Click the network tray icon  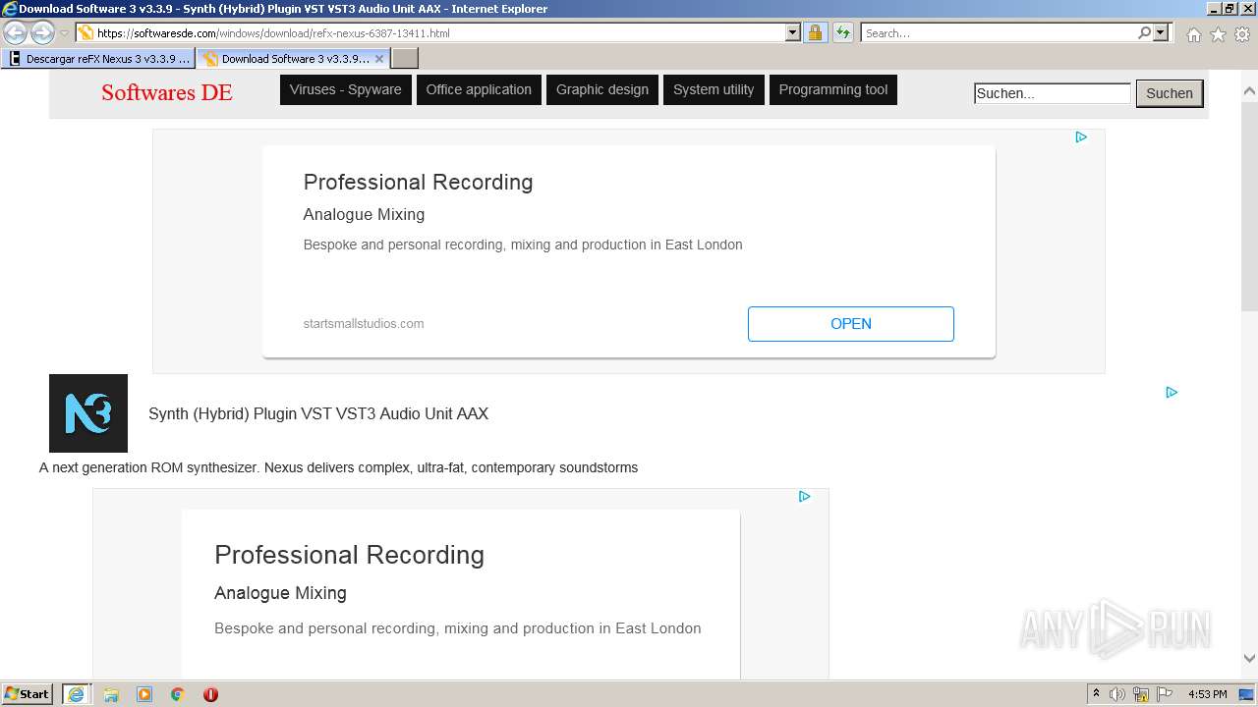pos(1141,694)
